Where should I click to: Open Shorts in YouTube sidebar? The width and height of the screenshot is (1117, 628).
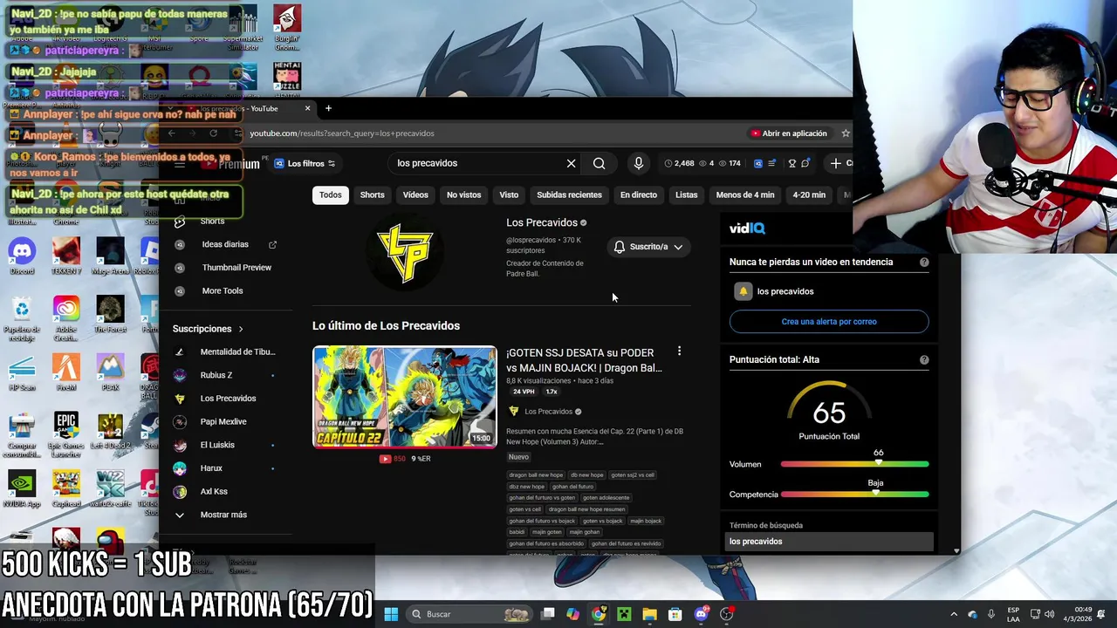[x=212, y=222]
